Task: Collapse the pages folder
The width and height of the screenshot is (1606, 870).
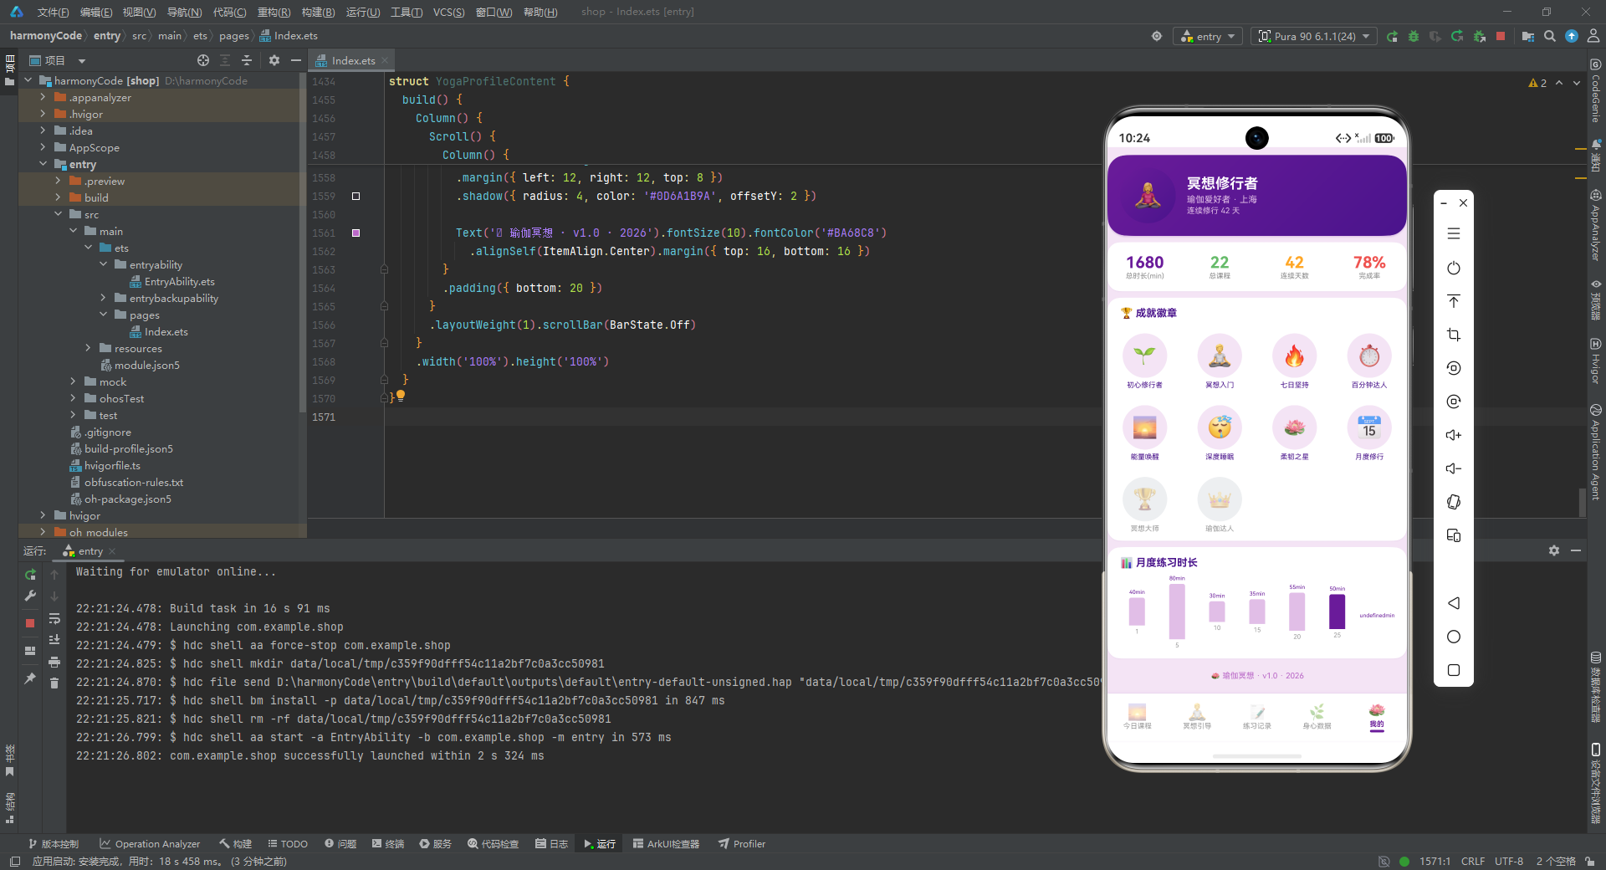Action: [103, 315]
